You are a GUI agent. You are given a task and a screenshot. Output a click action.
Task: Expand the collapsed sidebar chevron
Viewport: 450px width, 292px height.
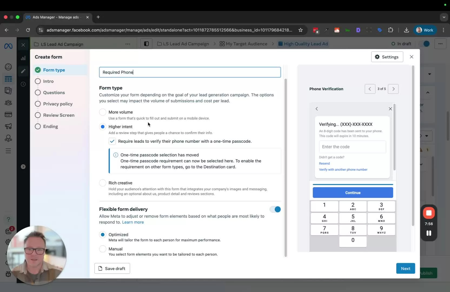pos(23,167)
